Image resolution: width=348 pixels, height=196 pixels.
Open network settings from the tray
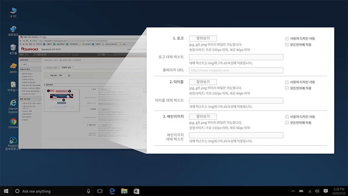click(309, 191)
